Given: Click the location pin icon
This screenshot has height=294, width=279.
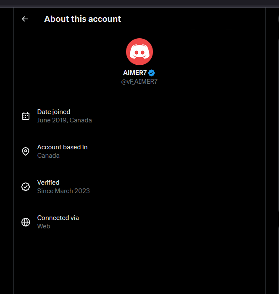Looking at the screenshot, I should [x=26, y=151].
